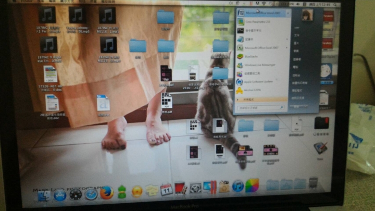Click the clock in the menu bar
Viewport: 375px width, 211px height.
320,5
